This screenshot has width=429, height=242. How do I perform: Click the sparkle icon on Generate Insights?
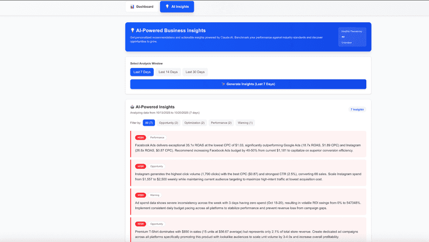[x=223, y=84]
